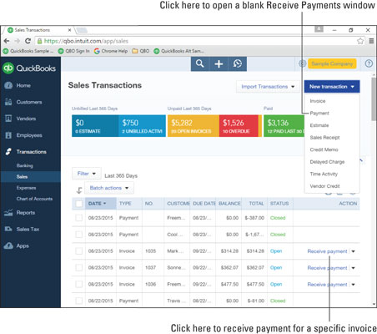Check the box for invoice 1036 row
This screenshot has width=377, height=334.
pyautogui.click(x=79, y=284)
